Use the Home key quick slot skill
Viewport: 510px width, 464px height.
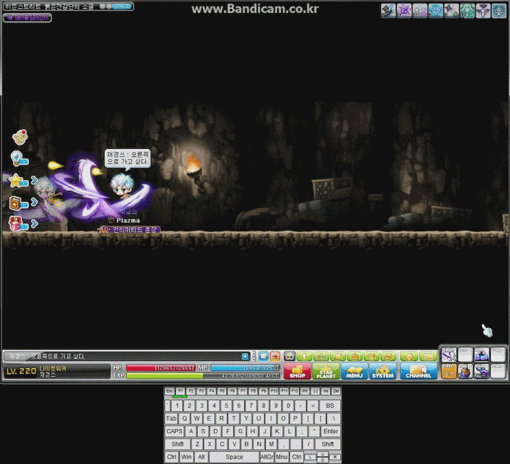482,355
